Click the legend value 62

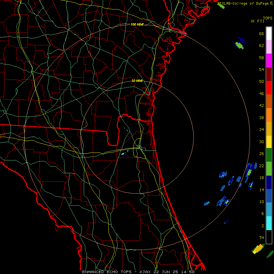(x=262, y=46)
